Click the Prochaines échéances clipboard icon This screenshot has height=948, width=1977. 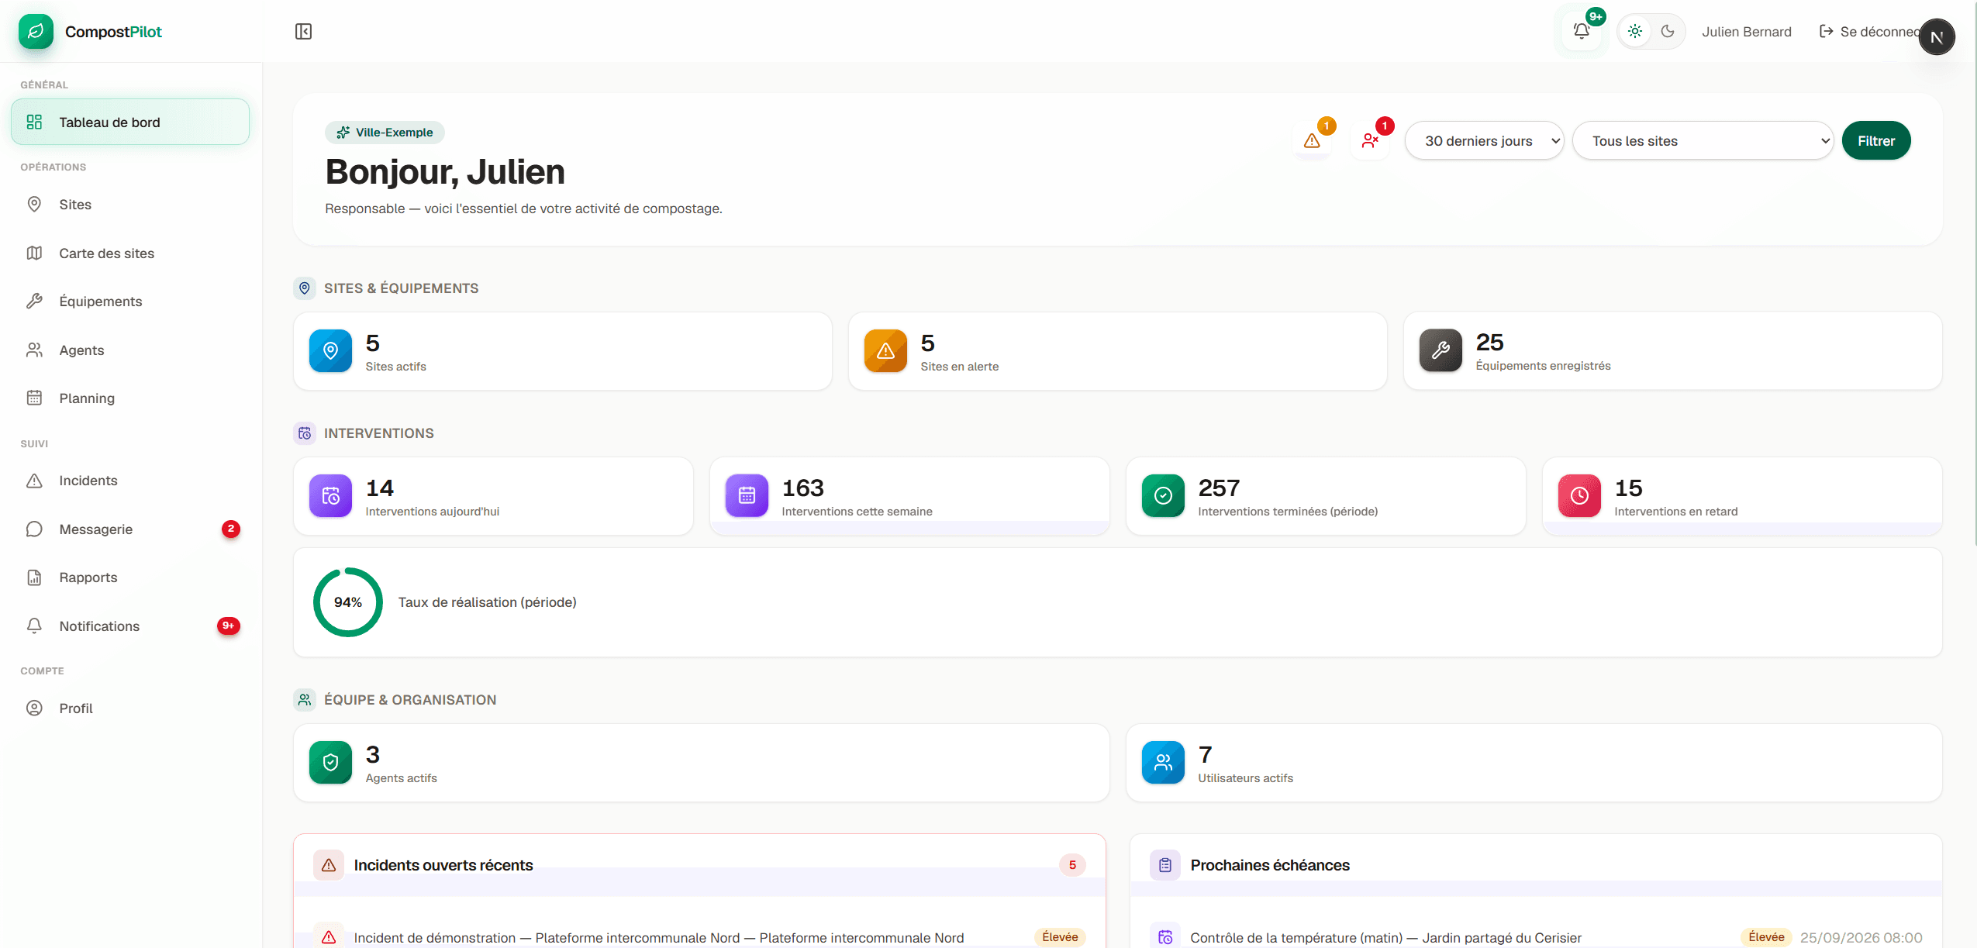coord(1165,865)
